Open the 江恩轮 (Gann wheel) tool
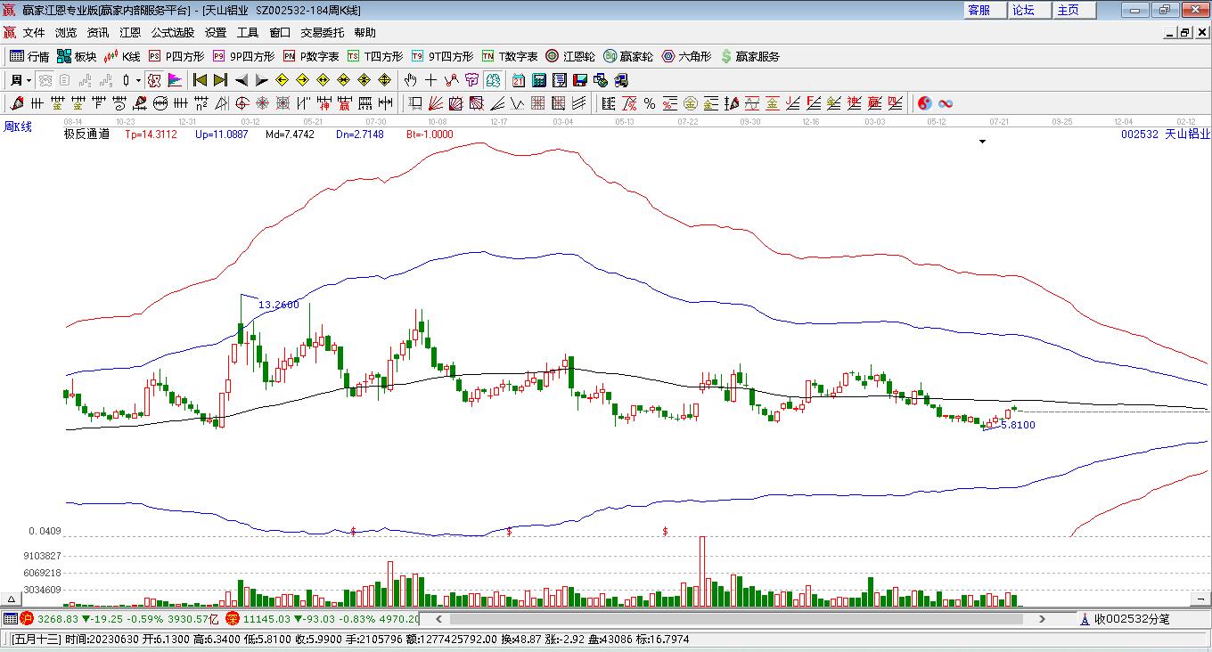The width and height of the screenshot is (1212, 652). (x=570, y=56)
